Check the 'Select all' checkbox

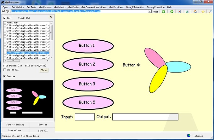[4, 70]
